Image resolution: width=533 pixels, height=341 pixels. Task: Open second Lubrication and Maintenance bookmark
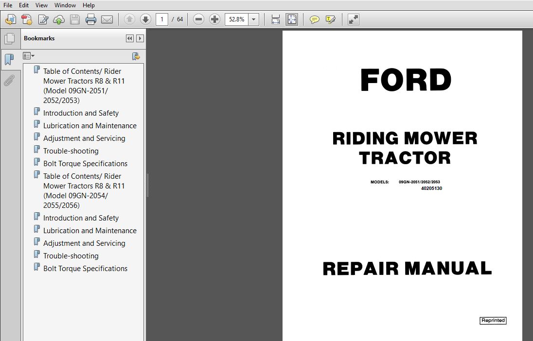pos(90,231)
